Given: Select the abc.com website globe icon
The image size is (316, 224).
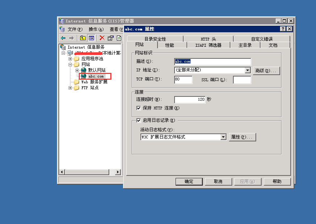Looking at the screenshot, I should [x=84, y=76].
